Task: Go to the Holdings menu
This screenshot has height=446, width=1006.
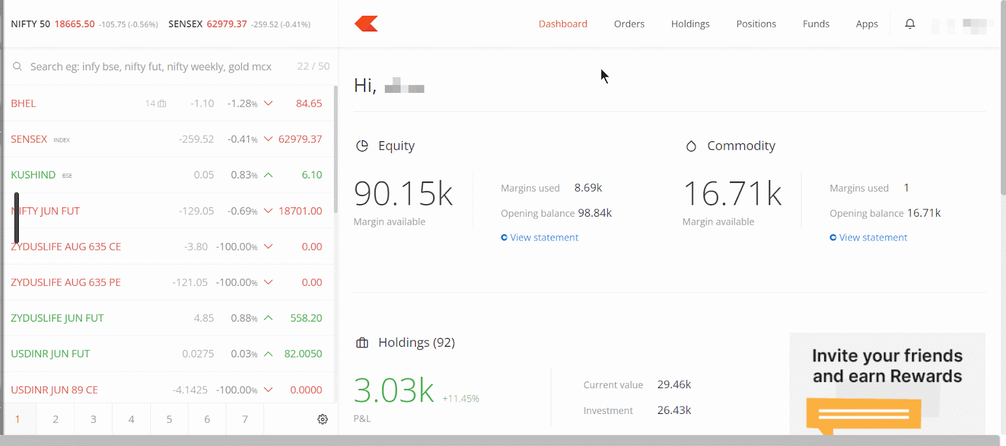Action: (690, 24)
